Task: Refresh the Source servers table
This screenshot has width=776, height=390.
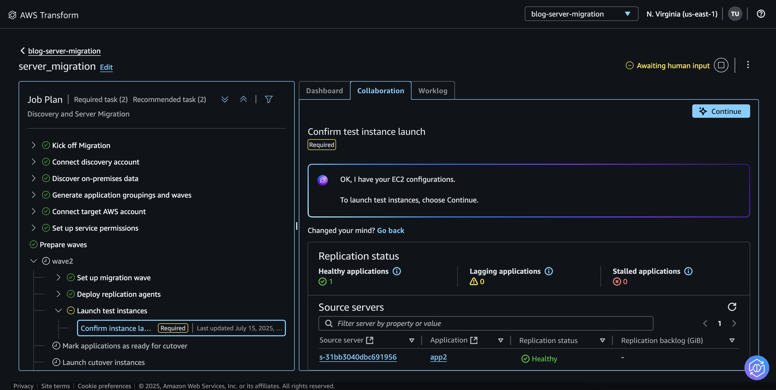Action: (732, 307)
